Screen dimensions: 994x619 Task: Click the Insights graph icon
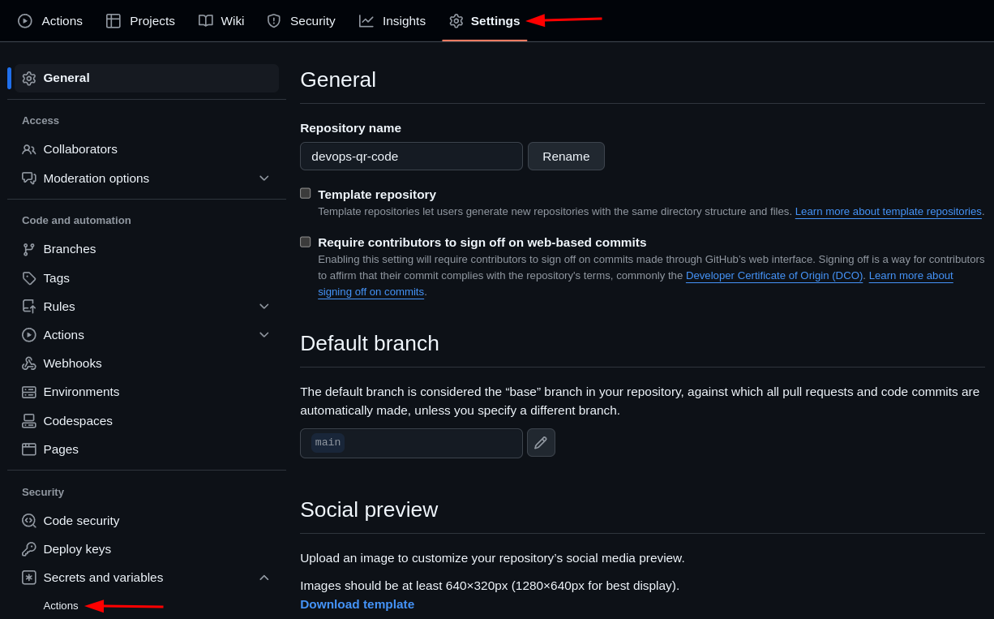click(x=366, y=21)
